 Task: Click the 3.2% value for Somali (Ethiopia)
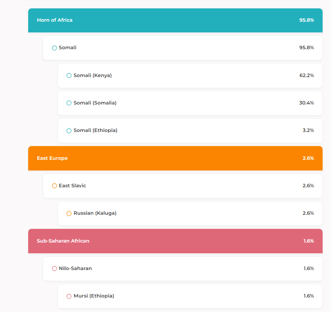pyautogui.click(x=308, y=130)
